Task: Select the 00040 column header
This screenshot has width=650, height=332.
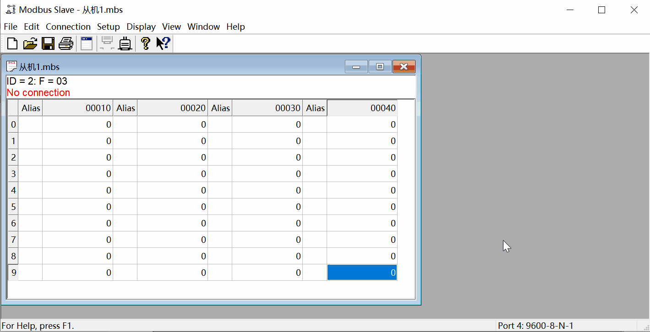Action: 362,108
